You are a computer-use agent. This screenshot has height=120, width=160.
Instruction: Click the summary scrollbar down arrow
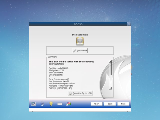(x=110, y=88)
